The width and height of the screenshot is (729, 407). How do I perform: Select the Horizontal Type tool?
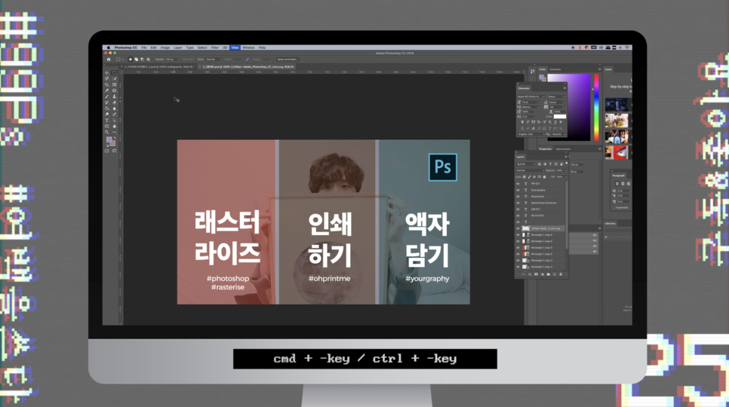point(106,120)
